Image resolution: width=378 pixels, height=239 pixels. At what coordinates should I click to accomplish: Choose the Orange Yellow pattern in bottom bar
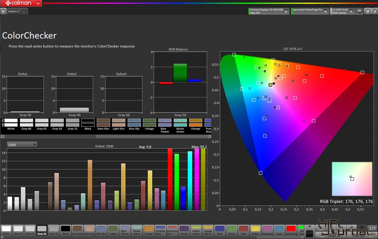[208, 230]
